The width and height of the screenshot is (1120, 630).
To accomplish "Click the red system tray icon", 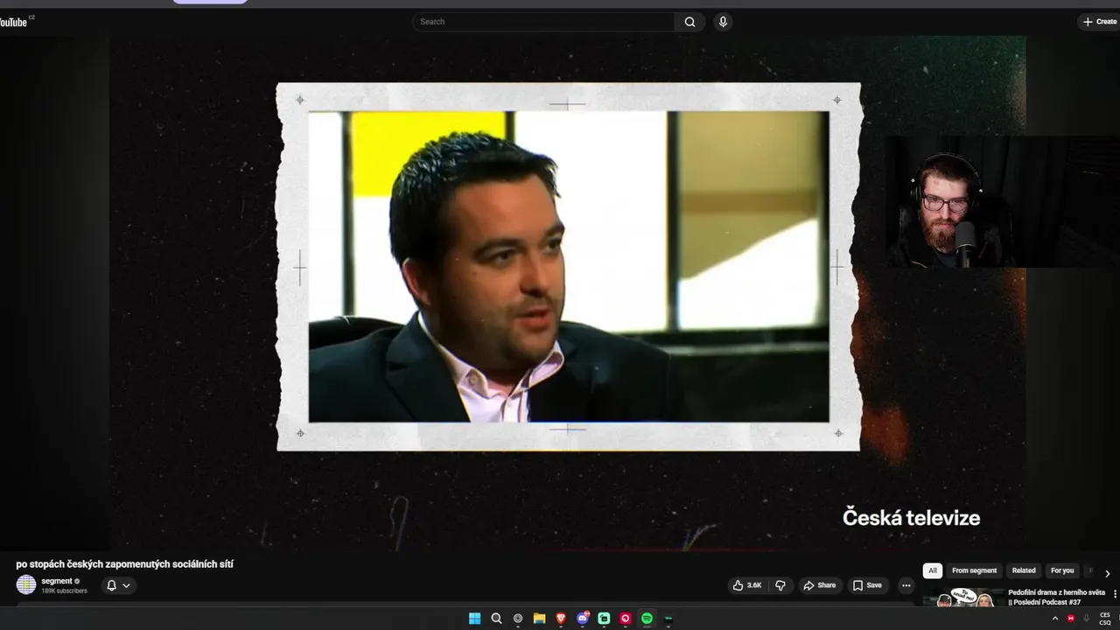I will pyautogui.click(x=1070, y=619).
